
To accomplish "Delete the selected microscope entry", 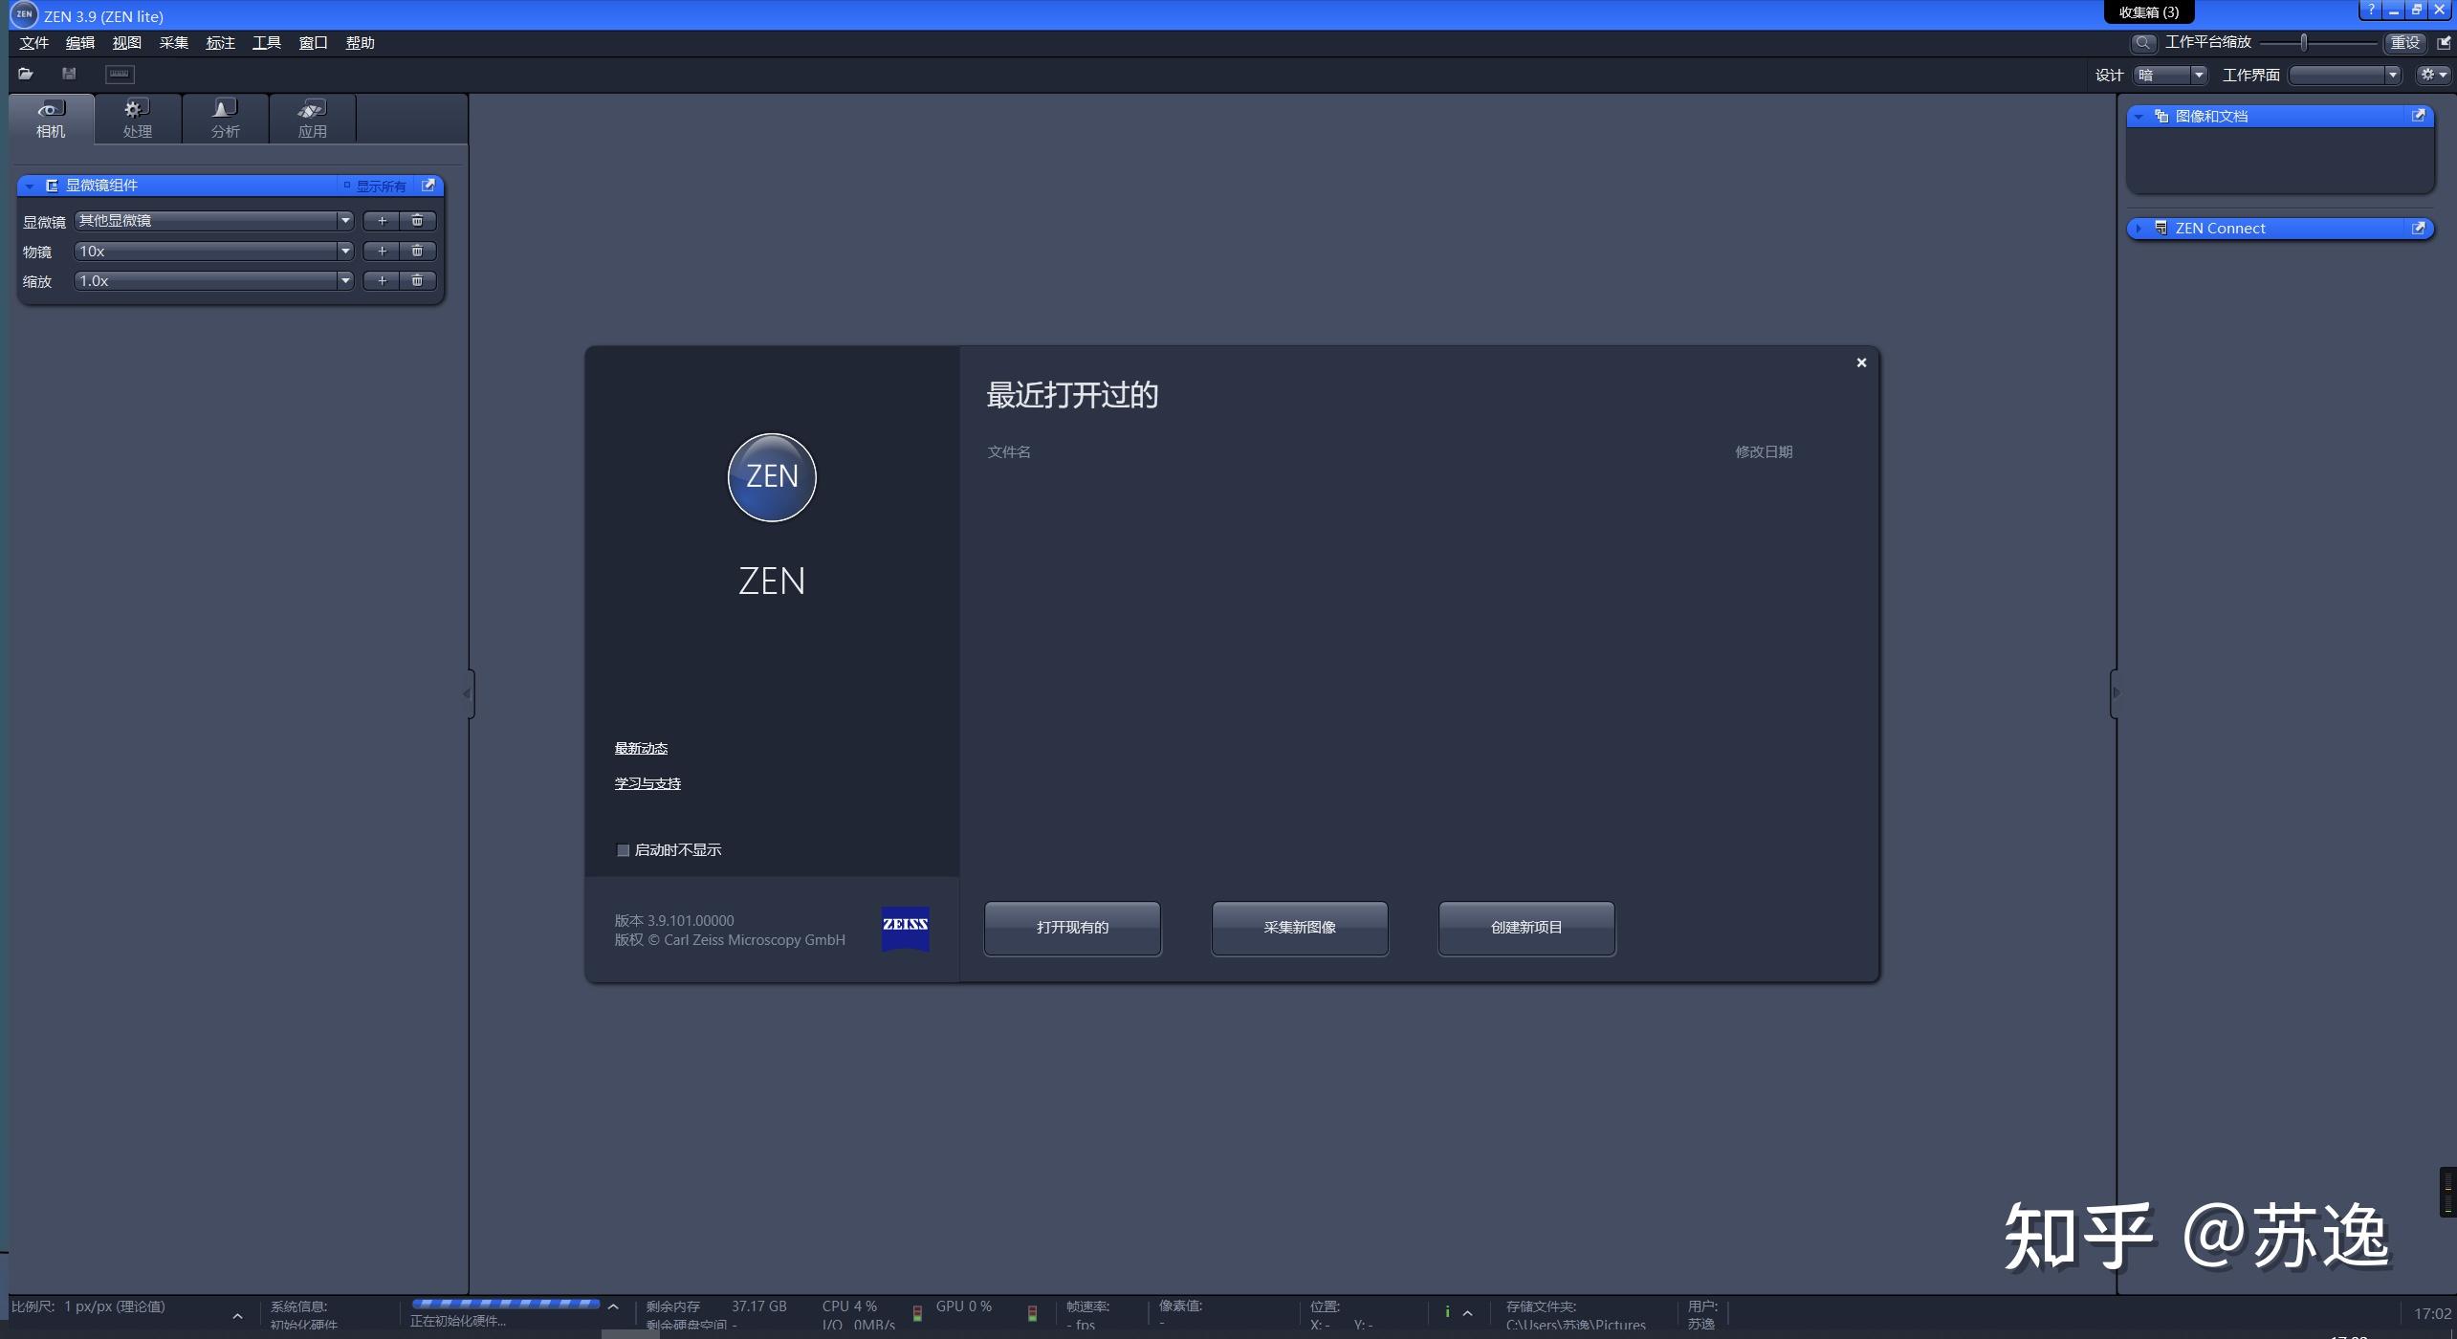I will 417,221.
